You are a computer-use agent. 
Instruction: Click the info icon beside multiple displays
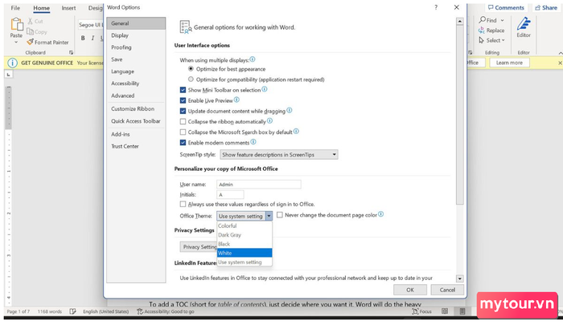pos(253,59)
